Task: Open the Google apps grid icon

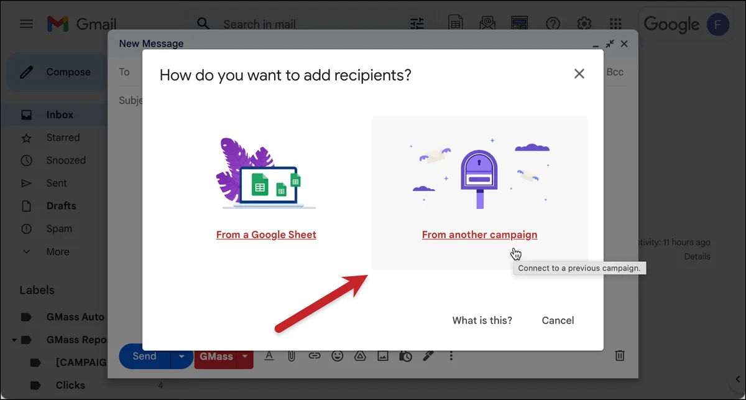Action: 615,24
